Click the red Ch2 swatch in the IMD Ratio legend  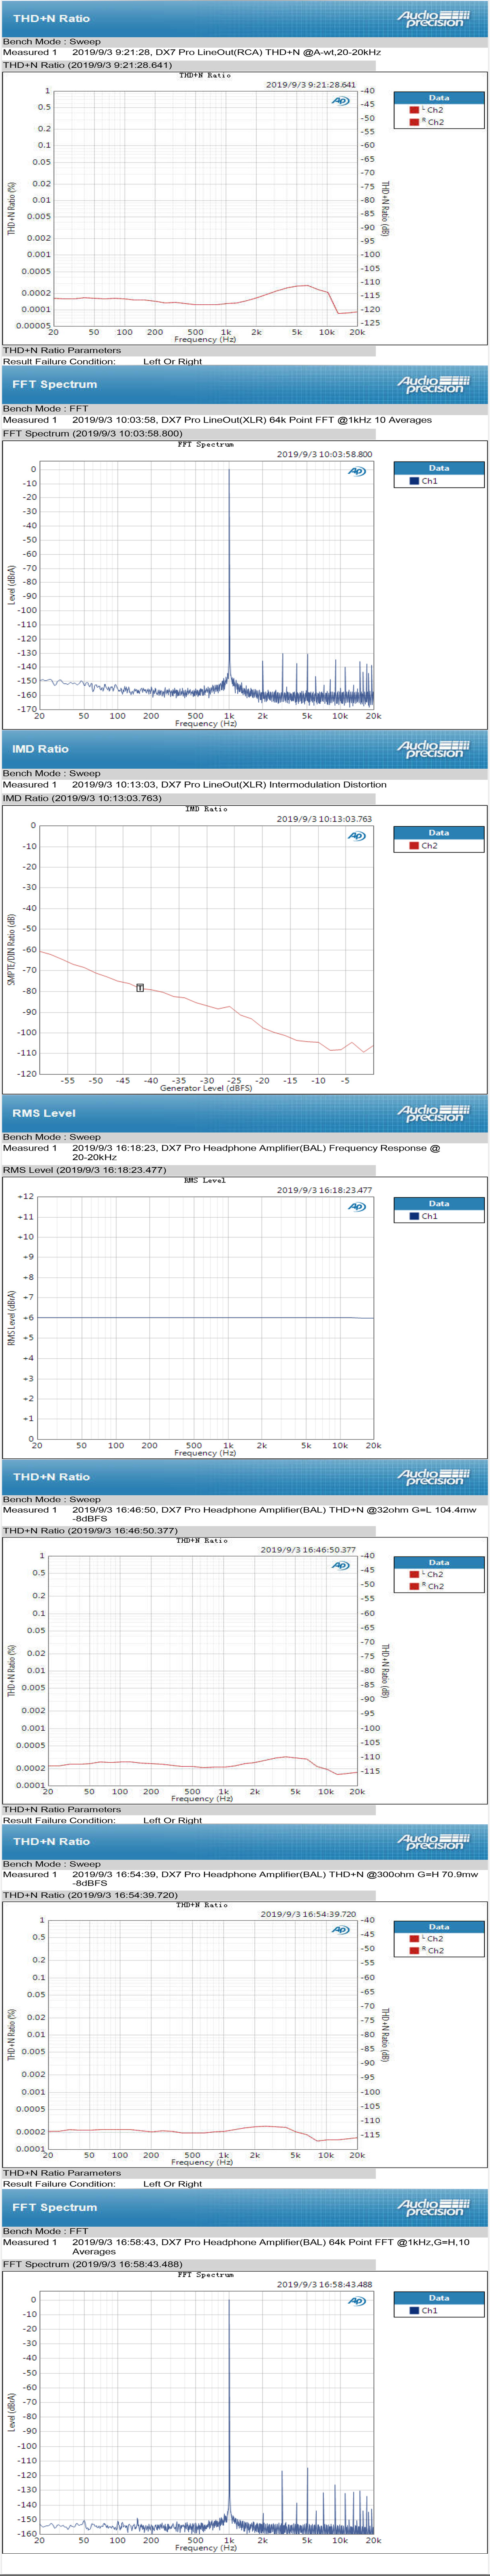[414, 846]
